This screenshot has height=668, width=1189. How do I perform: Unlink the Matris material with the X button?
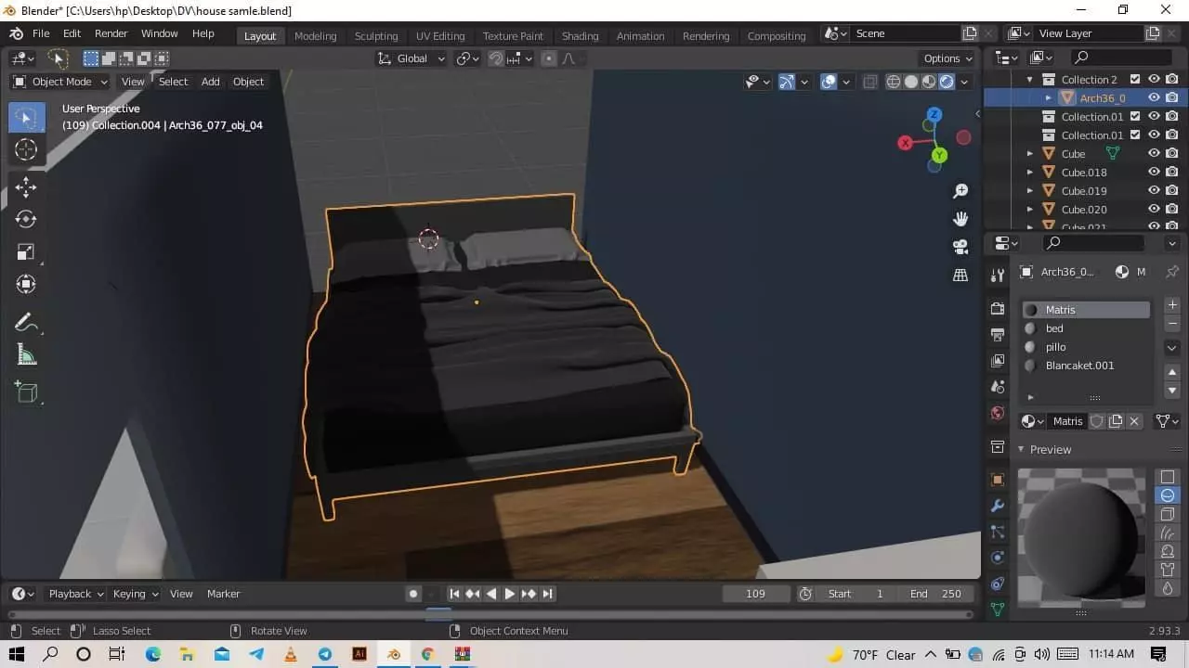1134,421
